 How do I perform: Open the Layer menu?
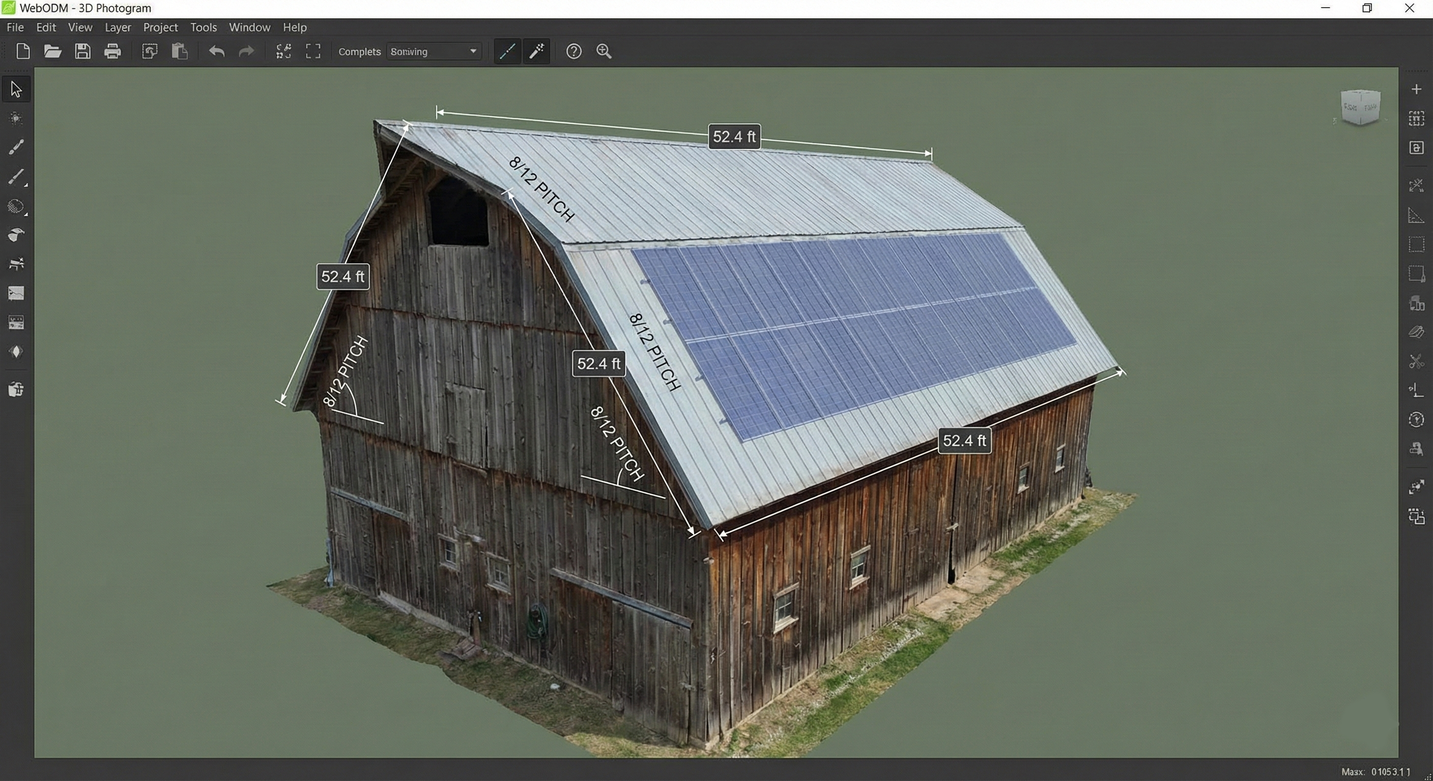(118, 27)
